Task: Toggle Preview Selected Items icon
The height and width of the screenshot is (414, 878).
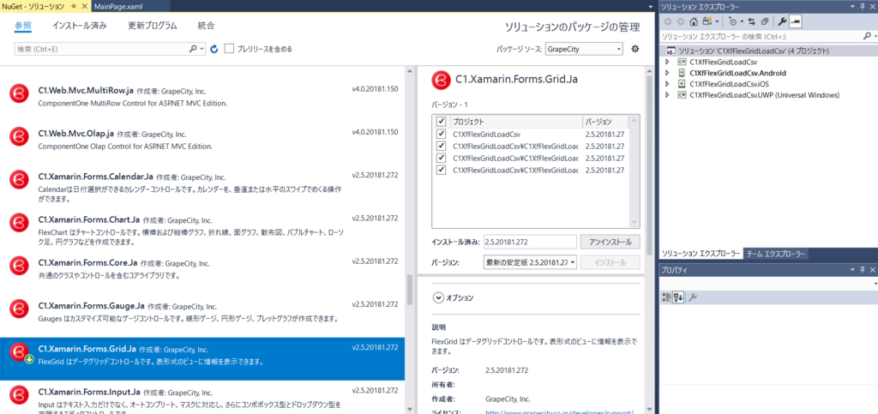Action: coord(795,21)
